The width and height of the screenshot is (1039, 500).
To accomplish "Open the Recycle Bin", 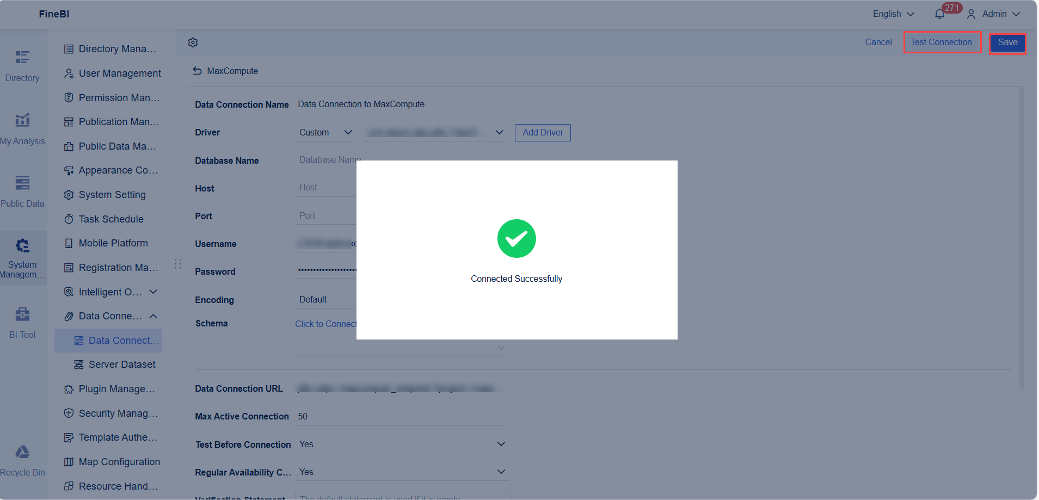I will [x=22, y=461].
